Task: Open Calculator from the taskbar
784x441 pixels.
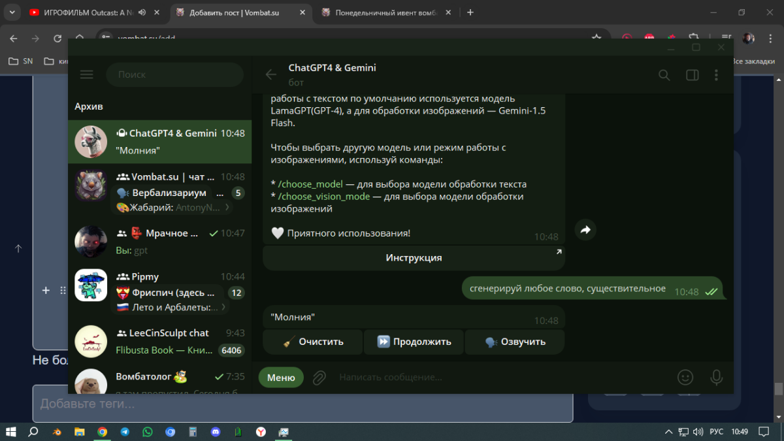Action: (193, 432)
